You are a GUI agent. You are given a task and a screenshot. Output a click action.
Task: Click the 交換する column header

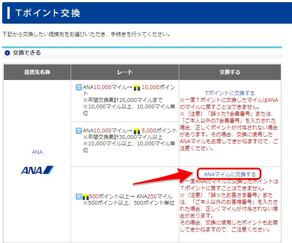pos(230,72)
